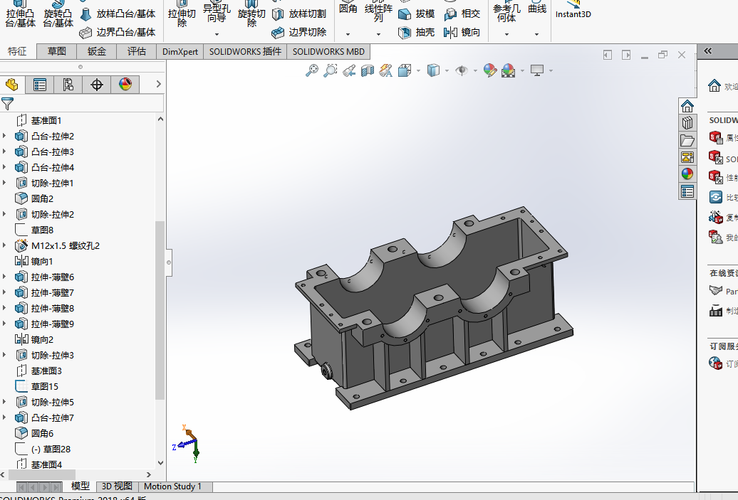
Task: Click the Edit Appearance icon
Action: 490,70
